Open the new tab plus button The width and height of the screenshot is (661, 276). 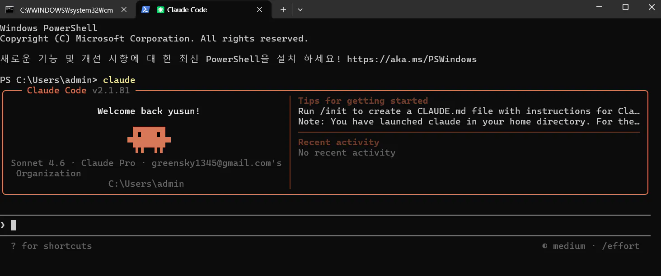coord(283,9)
